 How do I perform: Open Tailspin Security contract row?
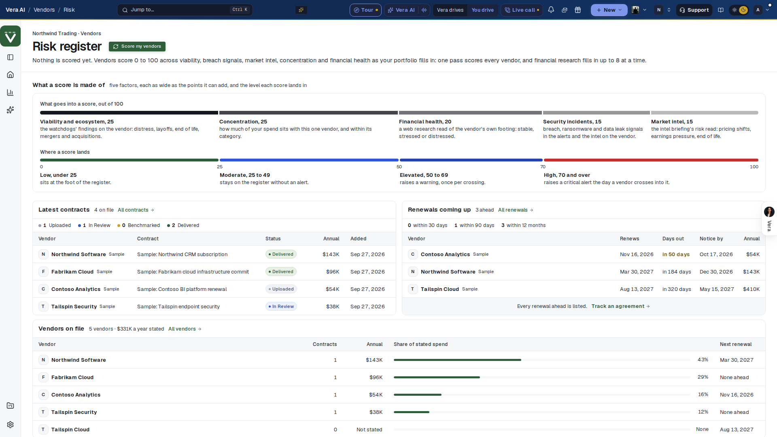click(214, 306)
